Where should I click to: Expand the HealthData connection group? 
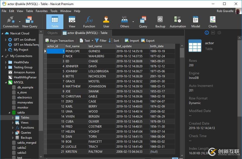point(6,62)
